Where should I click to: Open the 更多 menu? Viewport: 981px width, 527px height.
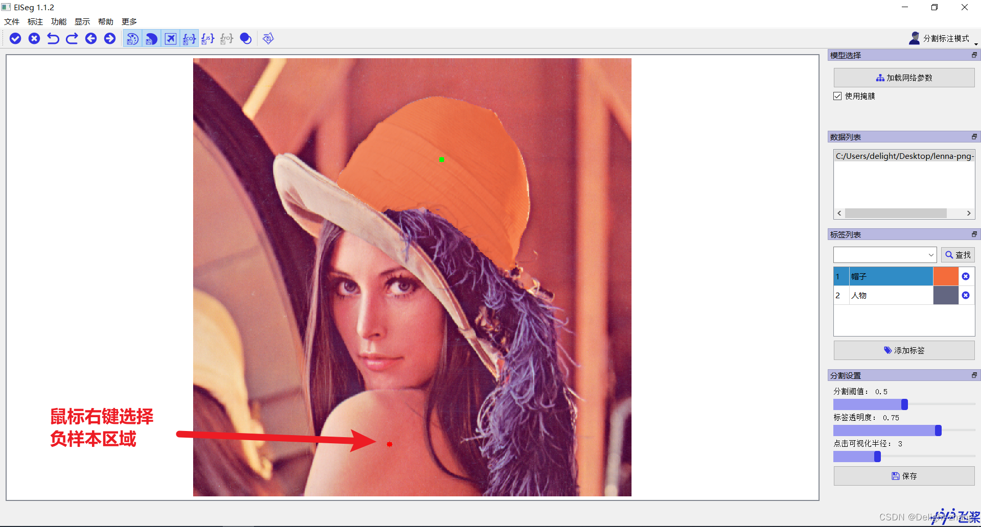point(129,21)
